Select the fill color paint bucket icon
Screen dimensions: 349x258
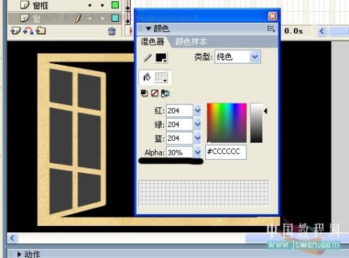click(147, 77)
